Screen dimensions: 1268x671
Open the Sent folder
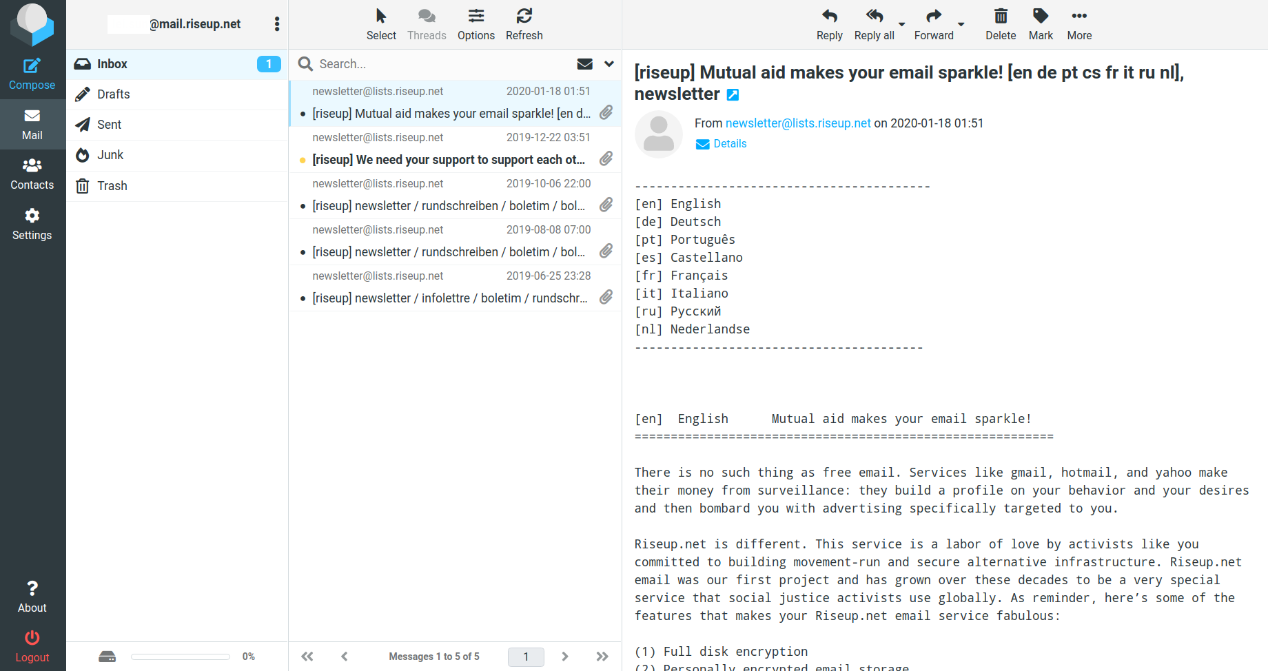(x=177, y=125)
